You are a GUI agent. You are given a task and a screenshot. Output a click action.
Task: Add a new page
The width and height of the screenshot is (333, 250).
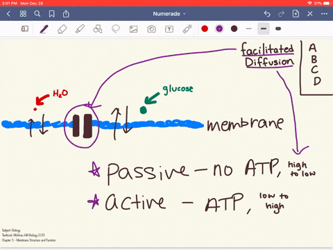(x=296, y=14)
